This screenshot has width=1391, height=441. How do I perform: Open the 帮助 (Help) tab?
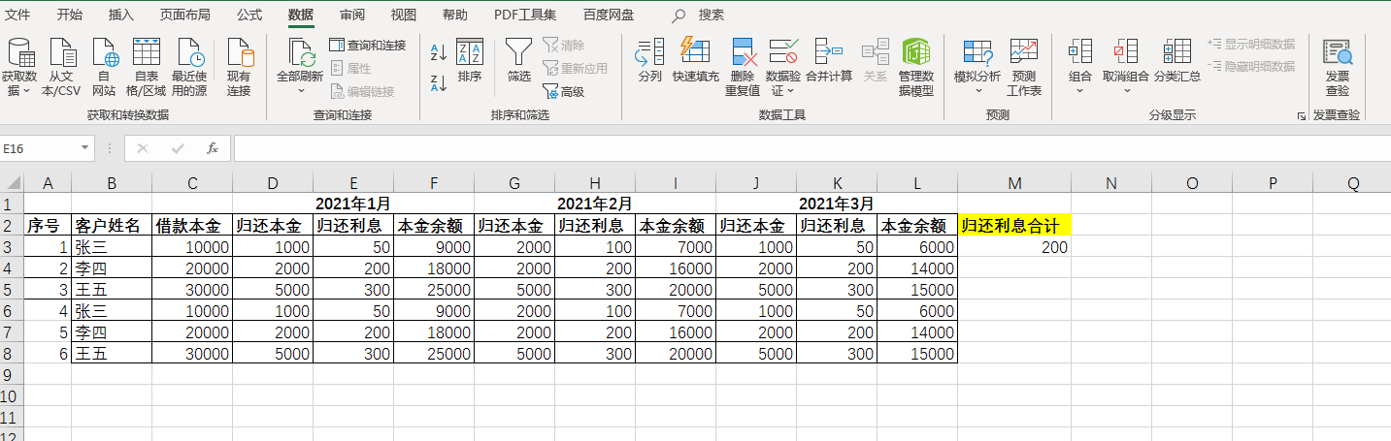coord(454,15)
